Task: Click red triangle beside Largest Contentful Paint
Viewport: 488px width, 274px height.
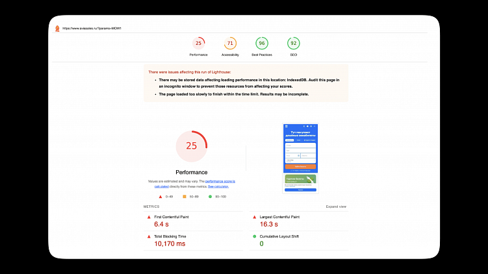Action: (x=255, y=217)
